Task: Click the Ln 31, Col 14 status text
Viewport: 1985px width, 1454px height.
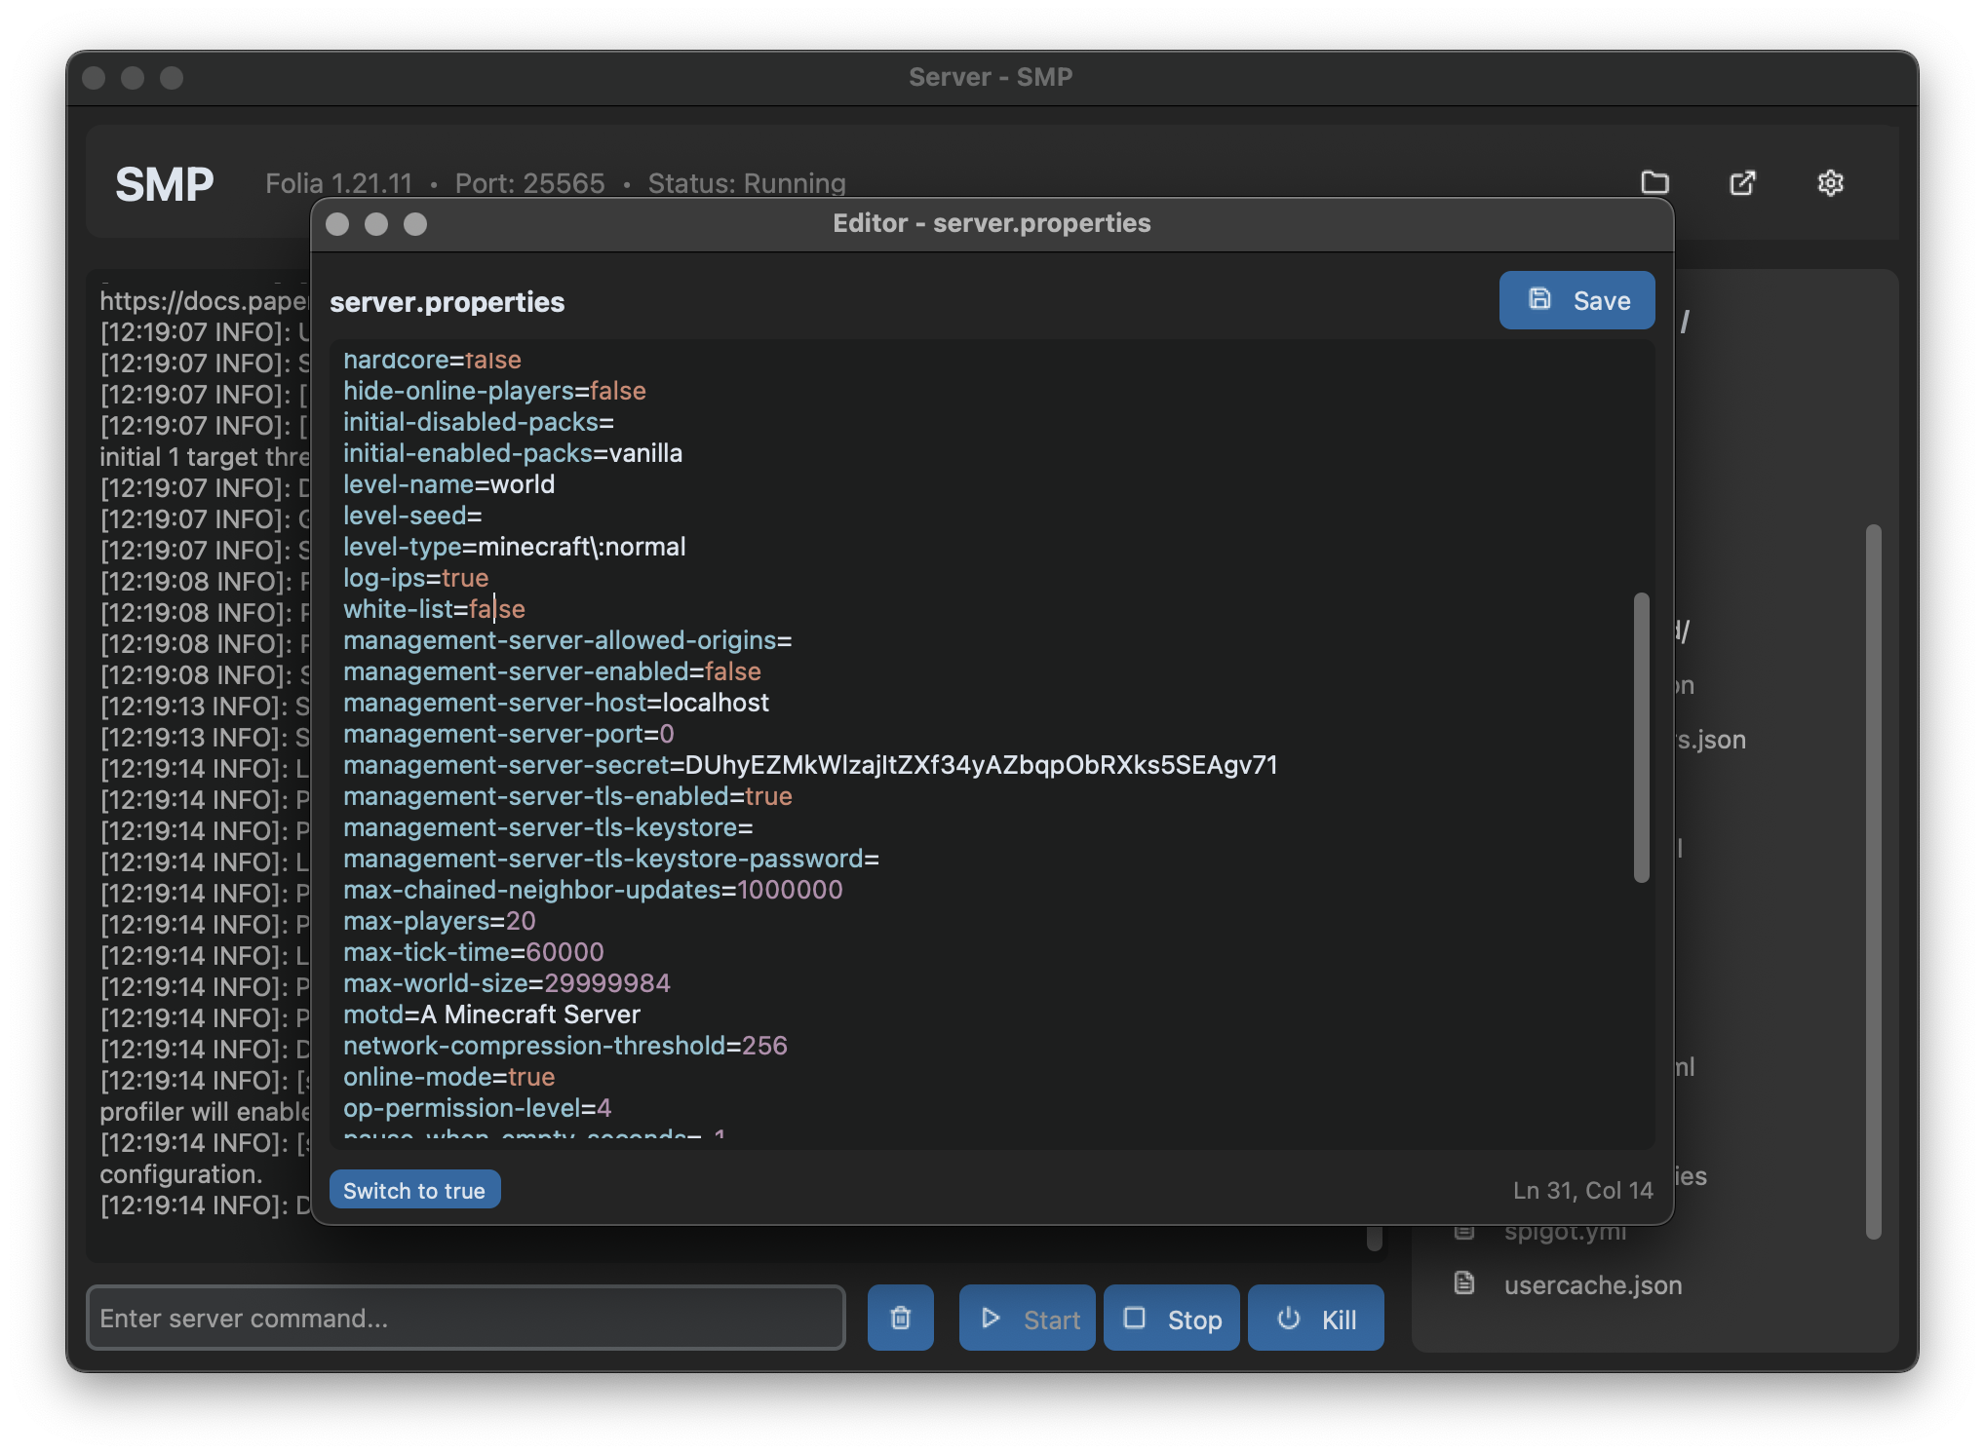Action: click(x=1582, y=1190)
